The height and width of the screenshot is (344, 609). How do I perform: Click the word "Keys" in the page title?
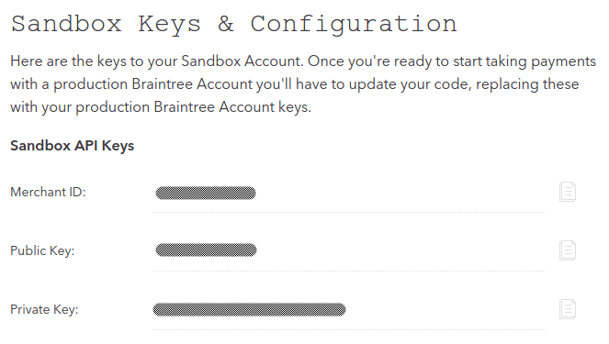169,25
